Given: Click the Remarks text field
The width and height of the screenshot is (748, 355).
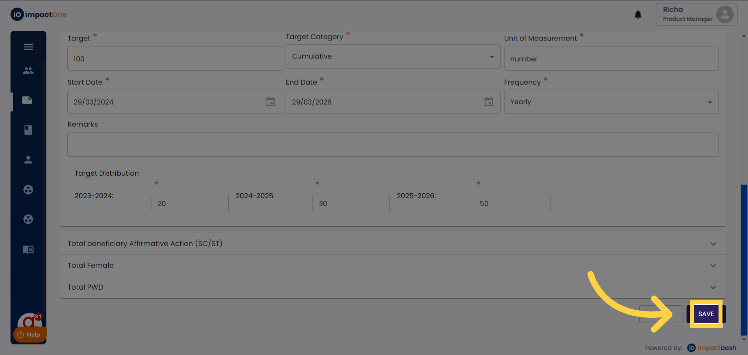Looking at the screenshot, I should click(393, 145).
